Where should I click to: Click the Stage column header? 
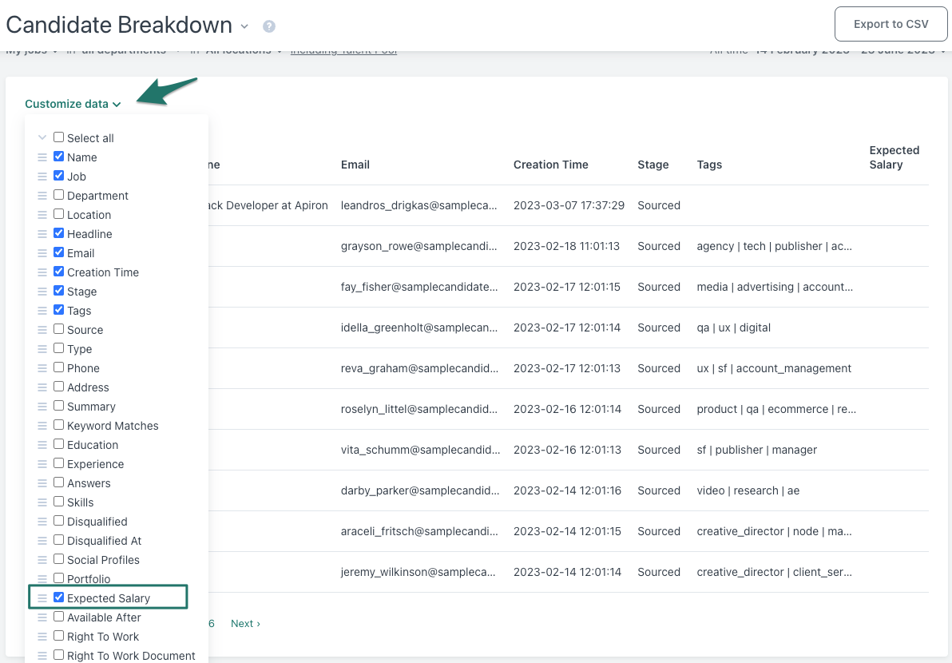coord(653,165)
